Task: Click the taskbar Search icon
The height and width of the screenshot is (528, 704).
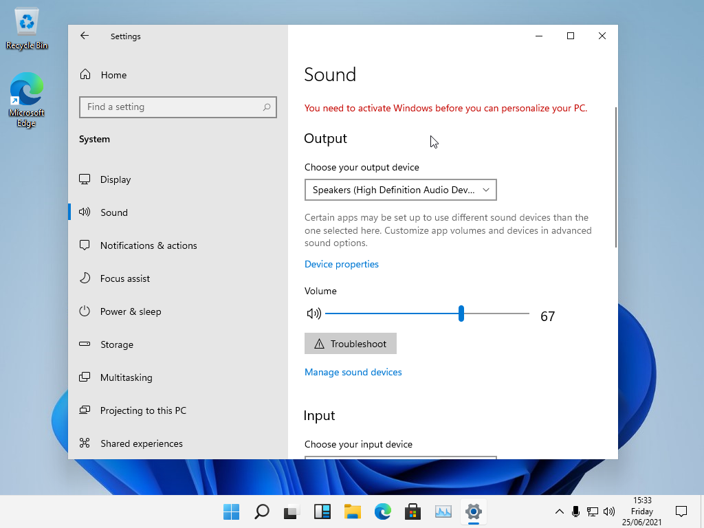Action: point(262,511)
